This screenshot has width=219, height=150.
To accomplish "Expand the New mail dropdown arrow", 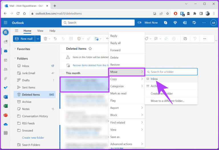I will coord(38,39).
